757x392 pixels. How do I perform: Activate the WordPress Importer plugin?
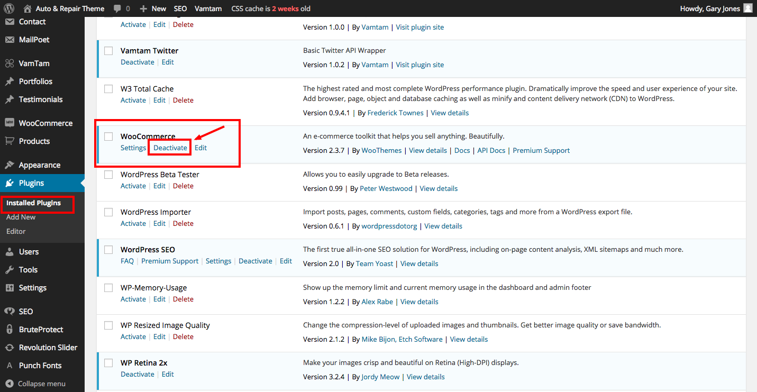pos(133,223)
